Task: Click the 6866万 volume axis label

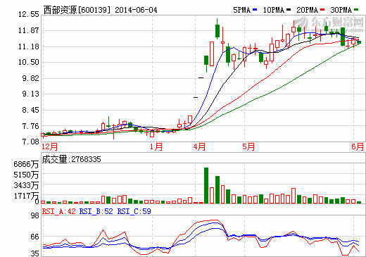Action: 26,164
